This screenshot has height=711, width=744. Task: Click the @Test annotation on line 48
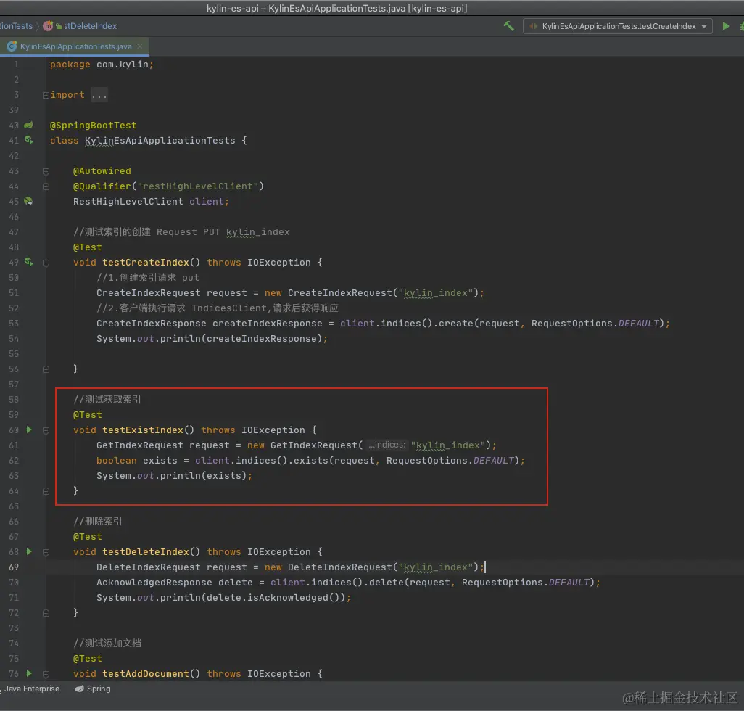(x=87, y=247)
